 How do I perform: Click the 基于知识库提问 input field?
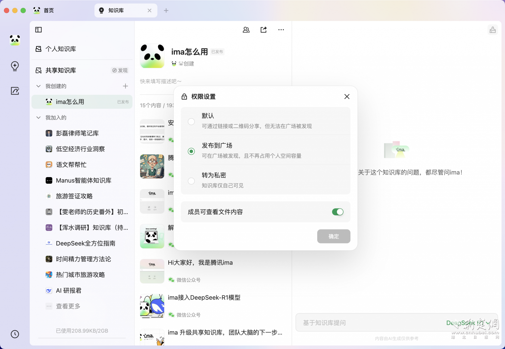pos(355,323)
